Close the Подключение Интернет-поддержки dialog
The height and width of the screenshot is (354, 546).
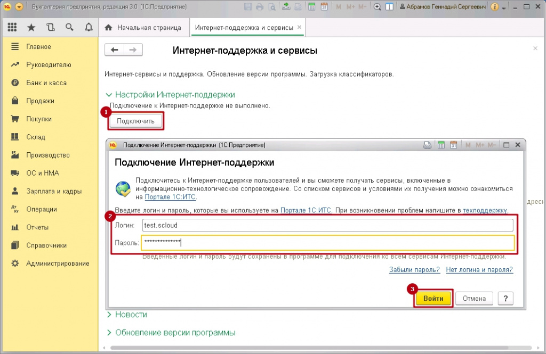tap(518, 145)
